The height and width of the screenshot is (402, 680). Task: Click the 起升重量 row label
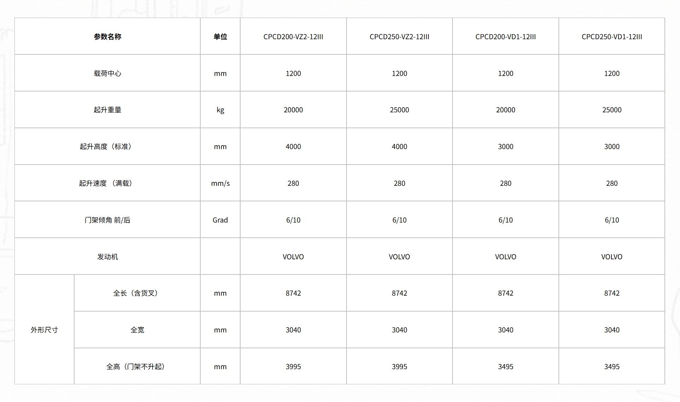click(x=107, y=110)
